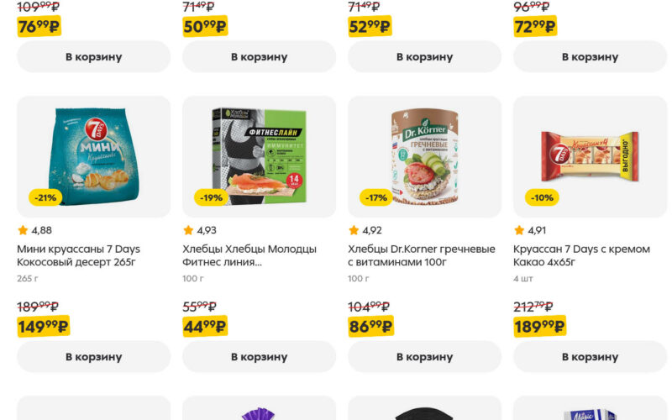Add the 86.99₽ Dr.Korner crispbread to cart
Image resolution: width=672 pixels, height=420 pixels.
click(x=424, y=357)
